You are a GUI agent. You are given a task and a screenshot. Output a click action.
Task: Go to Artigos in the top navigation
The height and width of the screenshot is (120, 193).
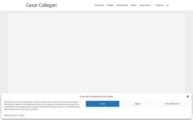(110, 5)
